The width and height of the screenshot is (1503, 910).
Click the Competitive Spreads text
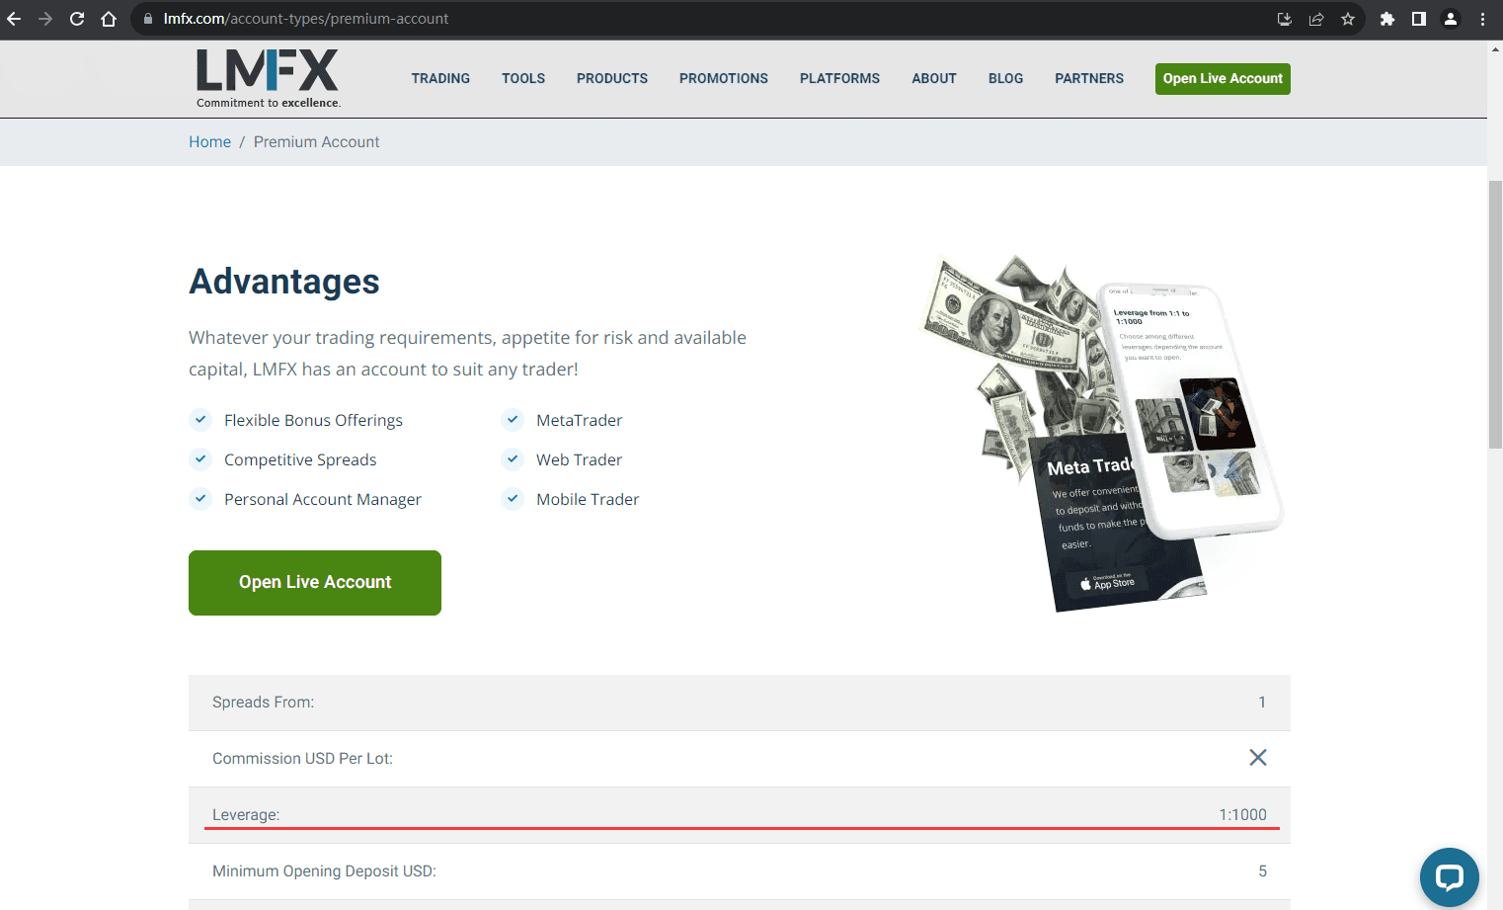tap(300, 459)
